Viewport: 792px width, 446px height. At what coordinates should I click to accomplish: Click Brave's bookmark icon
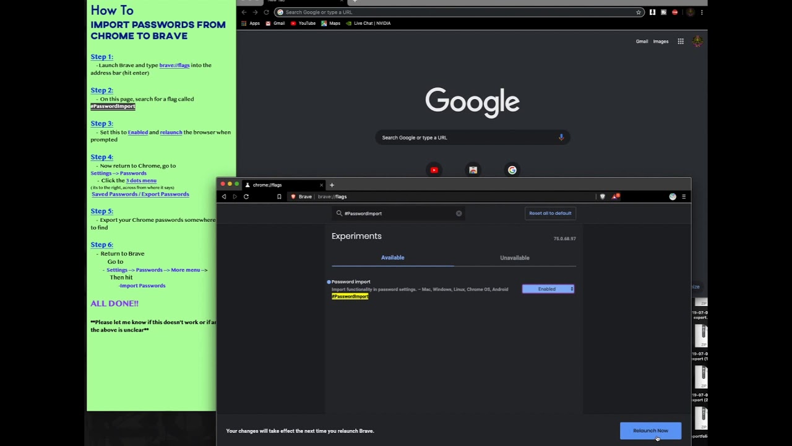click(x=279, y=196)
